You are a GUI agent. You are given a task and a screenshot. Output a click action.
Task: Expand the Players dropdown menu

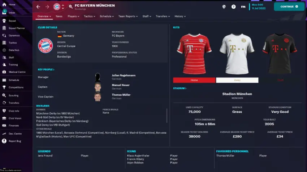[x=73, y=17]
